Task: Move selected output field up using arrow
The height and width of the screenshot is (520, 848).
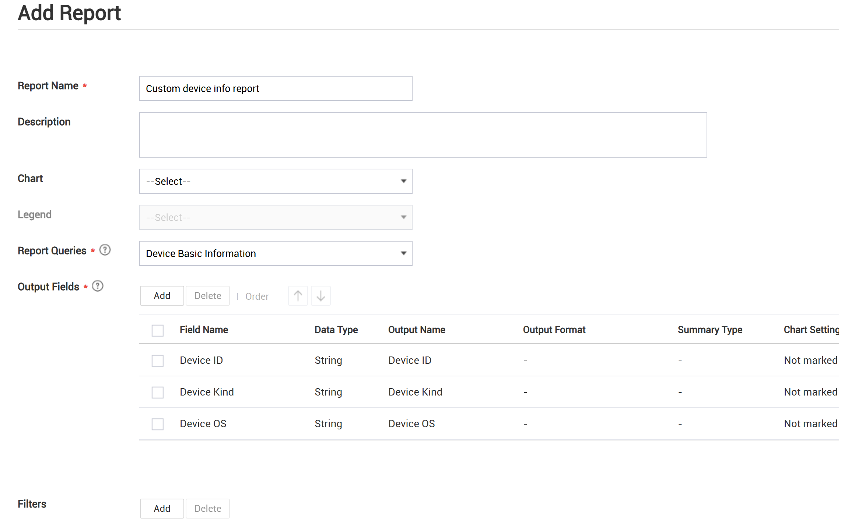Action: [298, 295]
